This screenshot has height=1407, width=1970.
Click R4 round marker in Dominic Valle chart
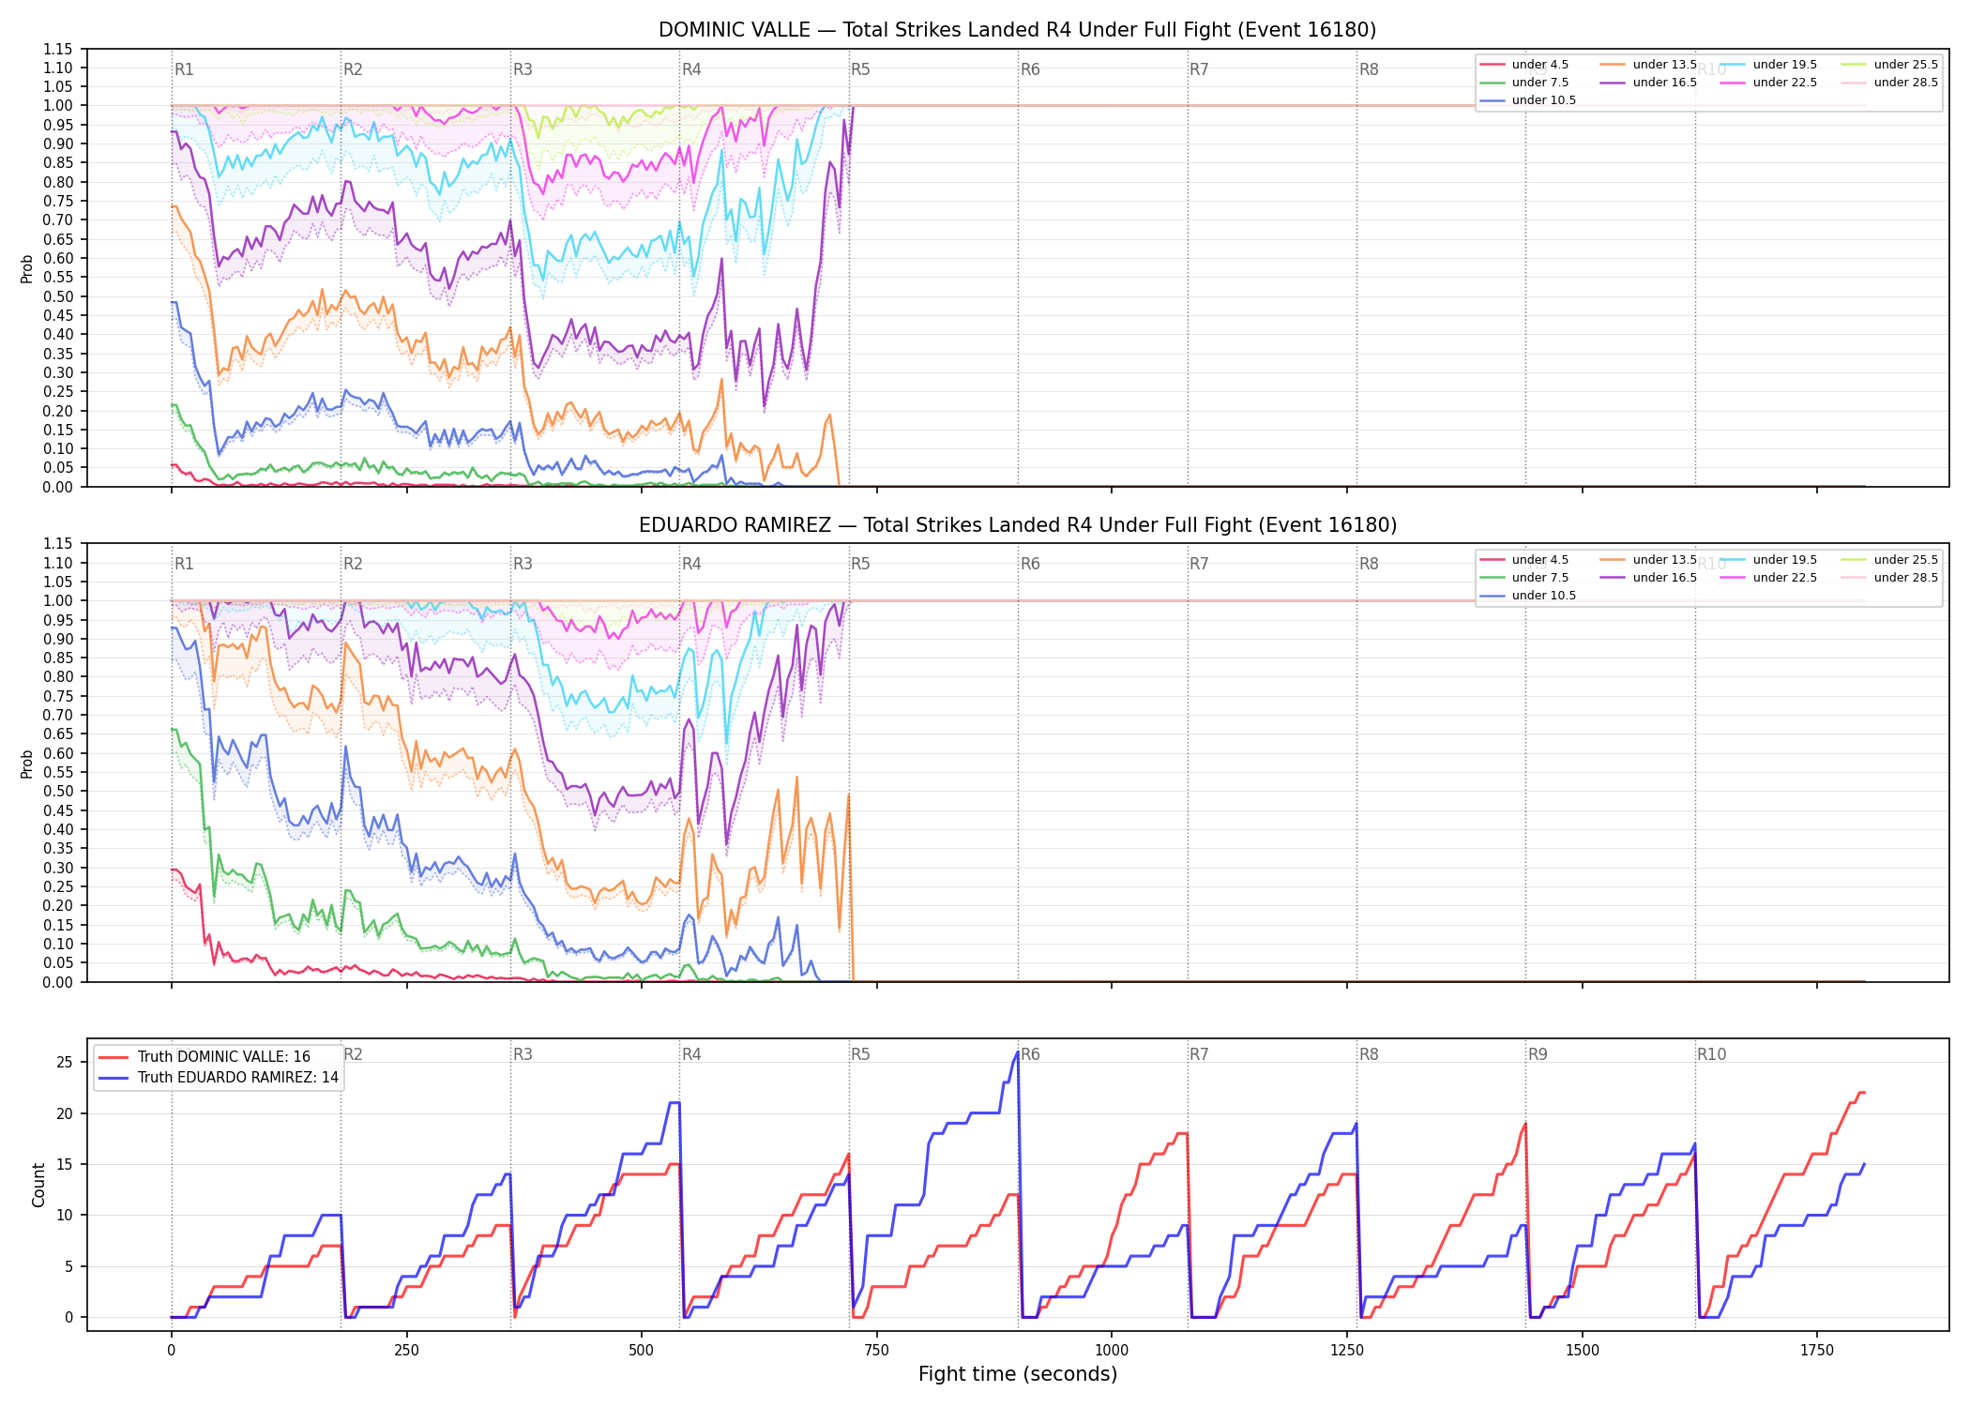tap(691, 69)
